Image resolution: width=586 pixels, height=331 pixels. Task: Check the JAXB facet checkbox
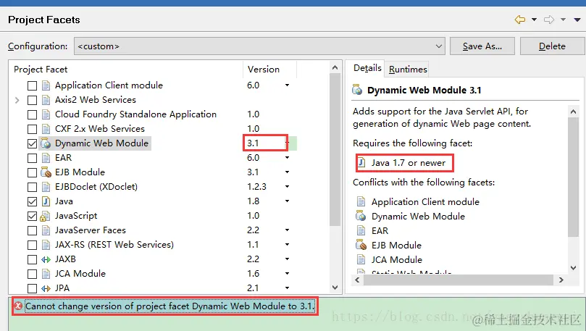click(x=32, y=259)
